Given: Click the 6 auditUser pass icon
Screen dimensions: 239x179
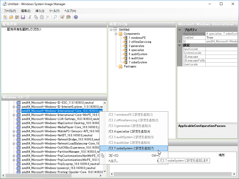Looking at the screenshot, I should tap(125, 58).
